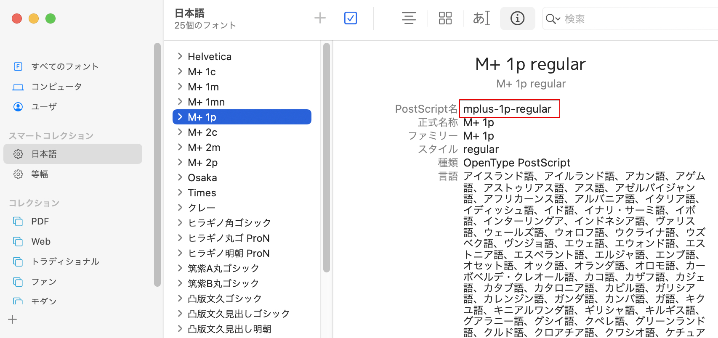Select the Times font row
Image resolution: width=718 pixels, height=338 pixels.
[x=242, y=193]
